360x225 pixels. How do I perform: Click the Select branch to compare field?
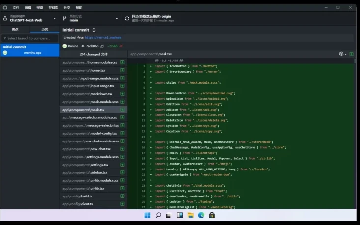pyautogui.click(x=30, y=38)
